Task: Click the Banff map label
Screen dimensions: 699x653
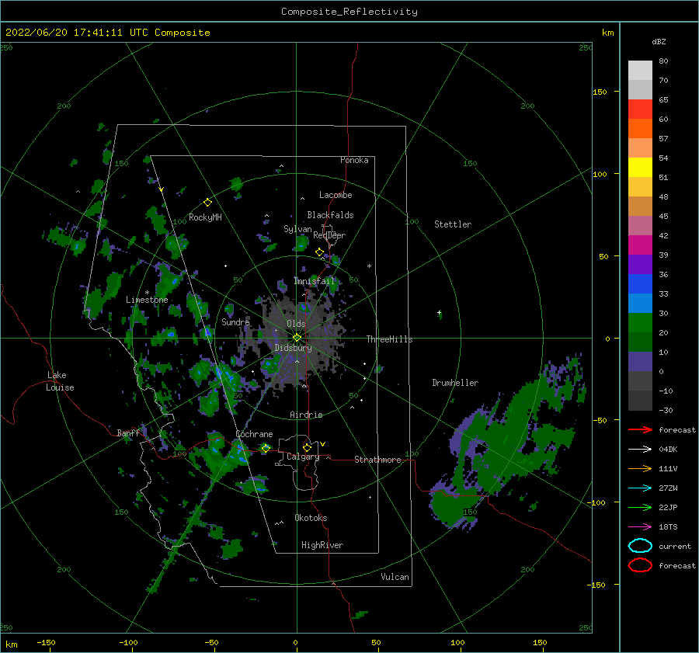Action: 128,432
